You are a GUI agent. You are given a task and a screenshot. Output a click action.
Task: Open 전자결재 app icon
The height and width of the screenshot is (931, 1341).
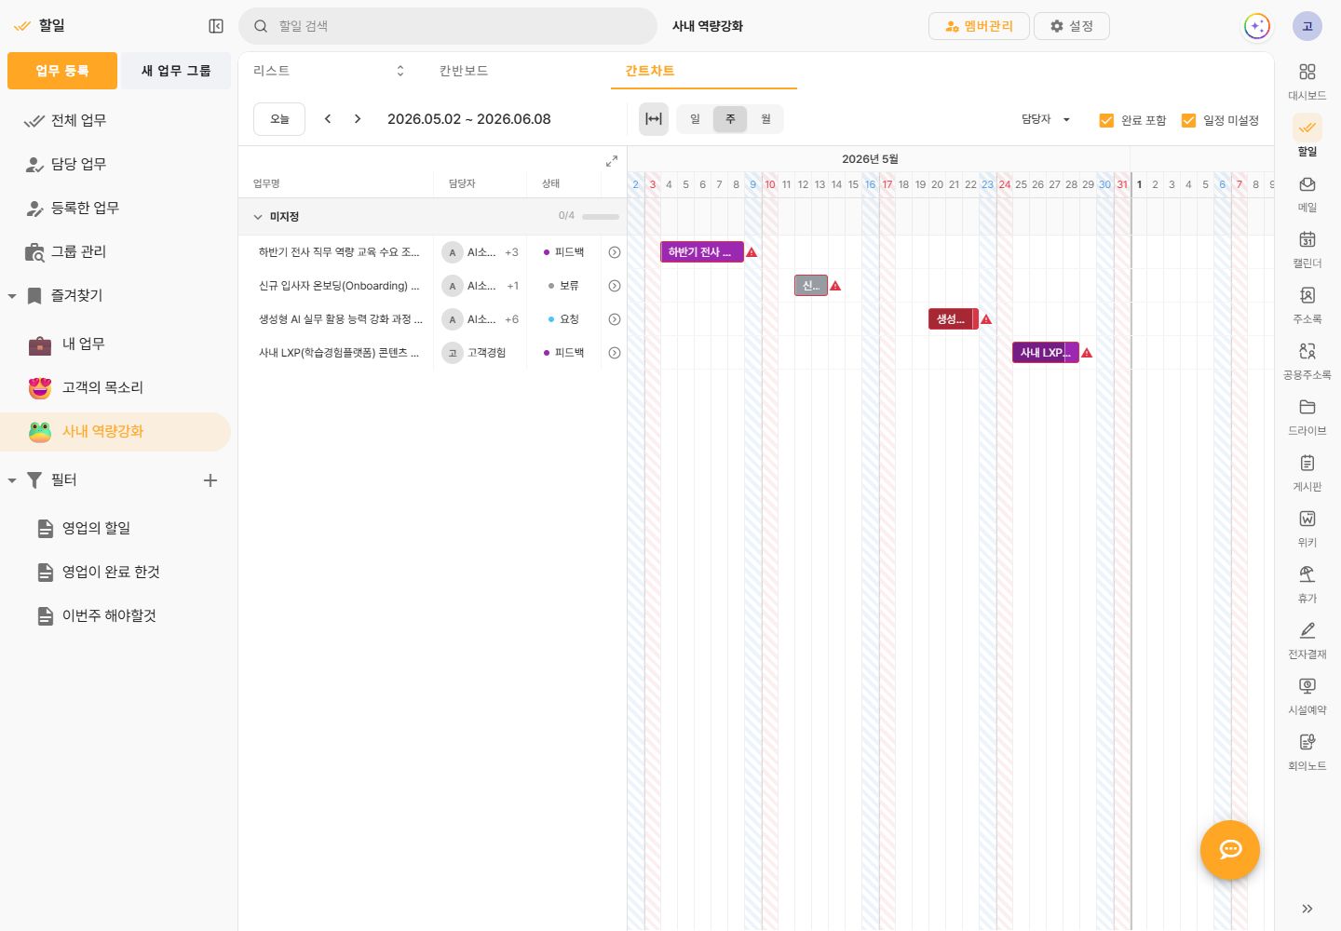point(1307,641)
